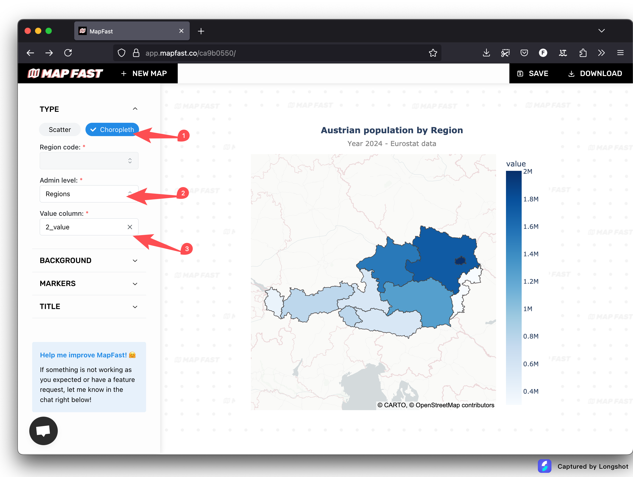The width and height of the screenshot is (633, 477).
Task: Clear the 2_value value column
Action: (x=130, y=227)
